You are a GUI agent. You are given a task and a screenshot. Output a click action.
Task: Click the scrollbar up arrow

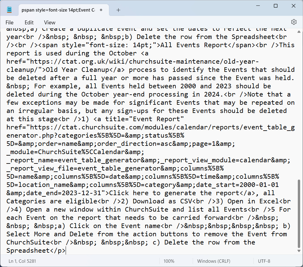[x=299, y=32]
